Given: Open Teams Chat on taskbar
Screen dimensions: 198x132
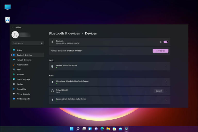Looking at the screenshot, I should [96, 129].
